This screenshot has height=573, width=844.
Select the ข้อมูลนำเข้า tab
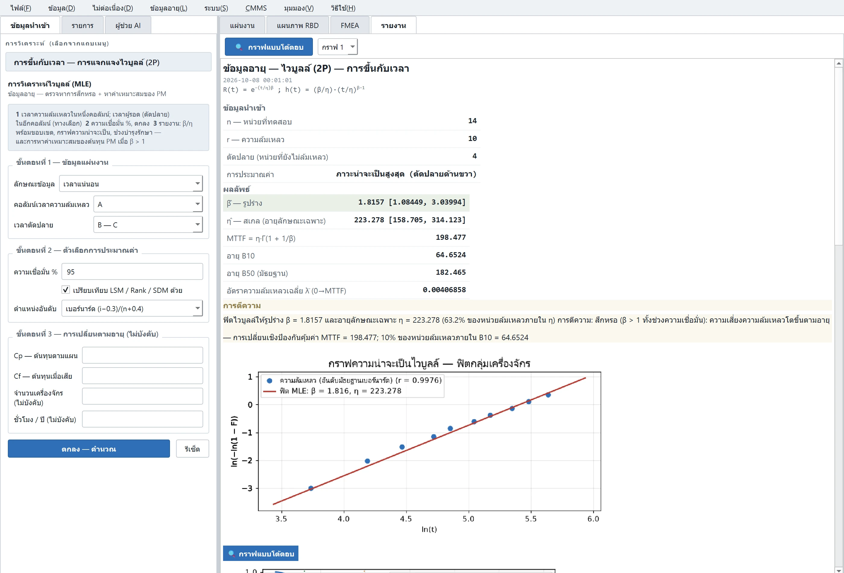[30, 25]
